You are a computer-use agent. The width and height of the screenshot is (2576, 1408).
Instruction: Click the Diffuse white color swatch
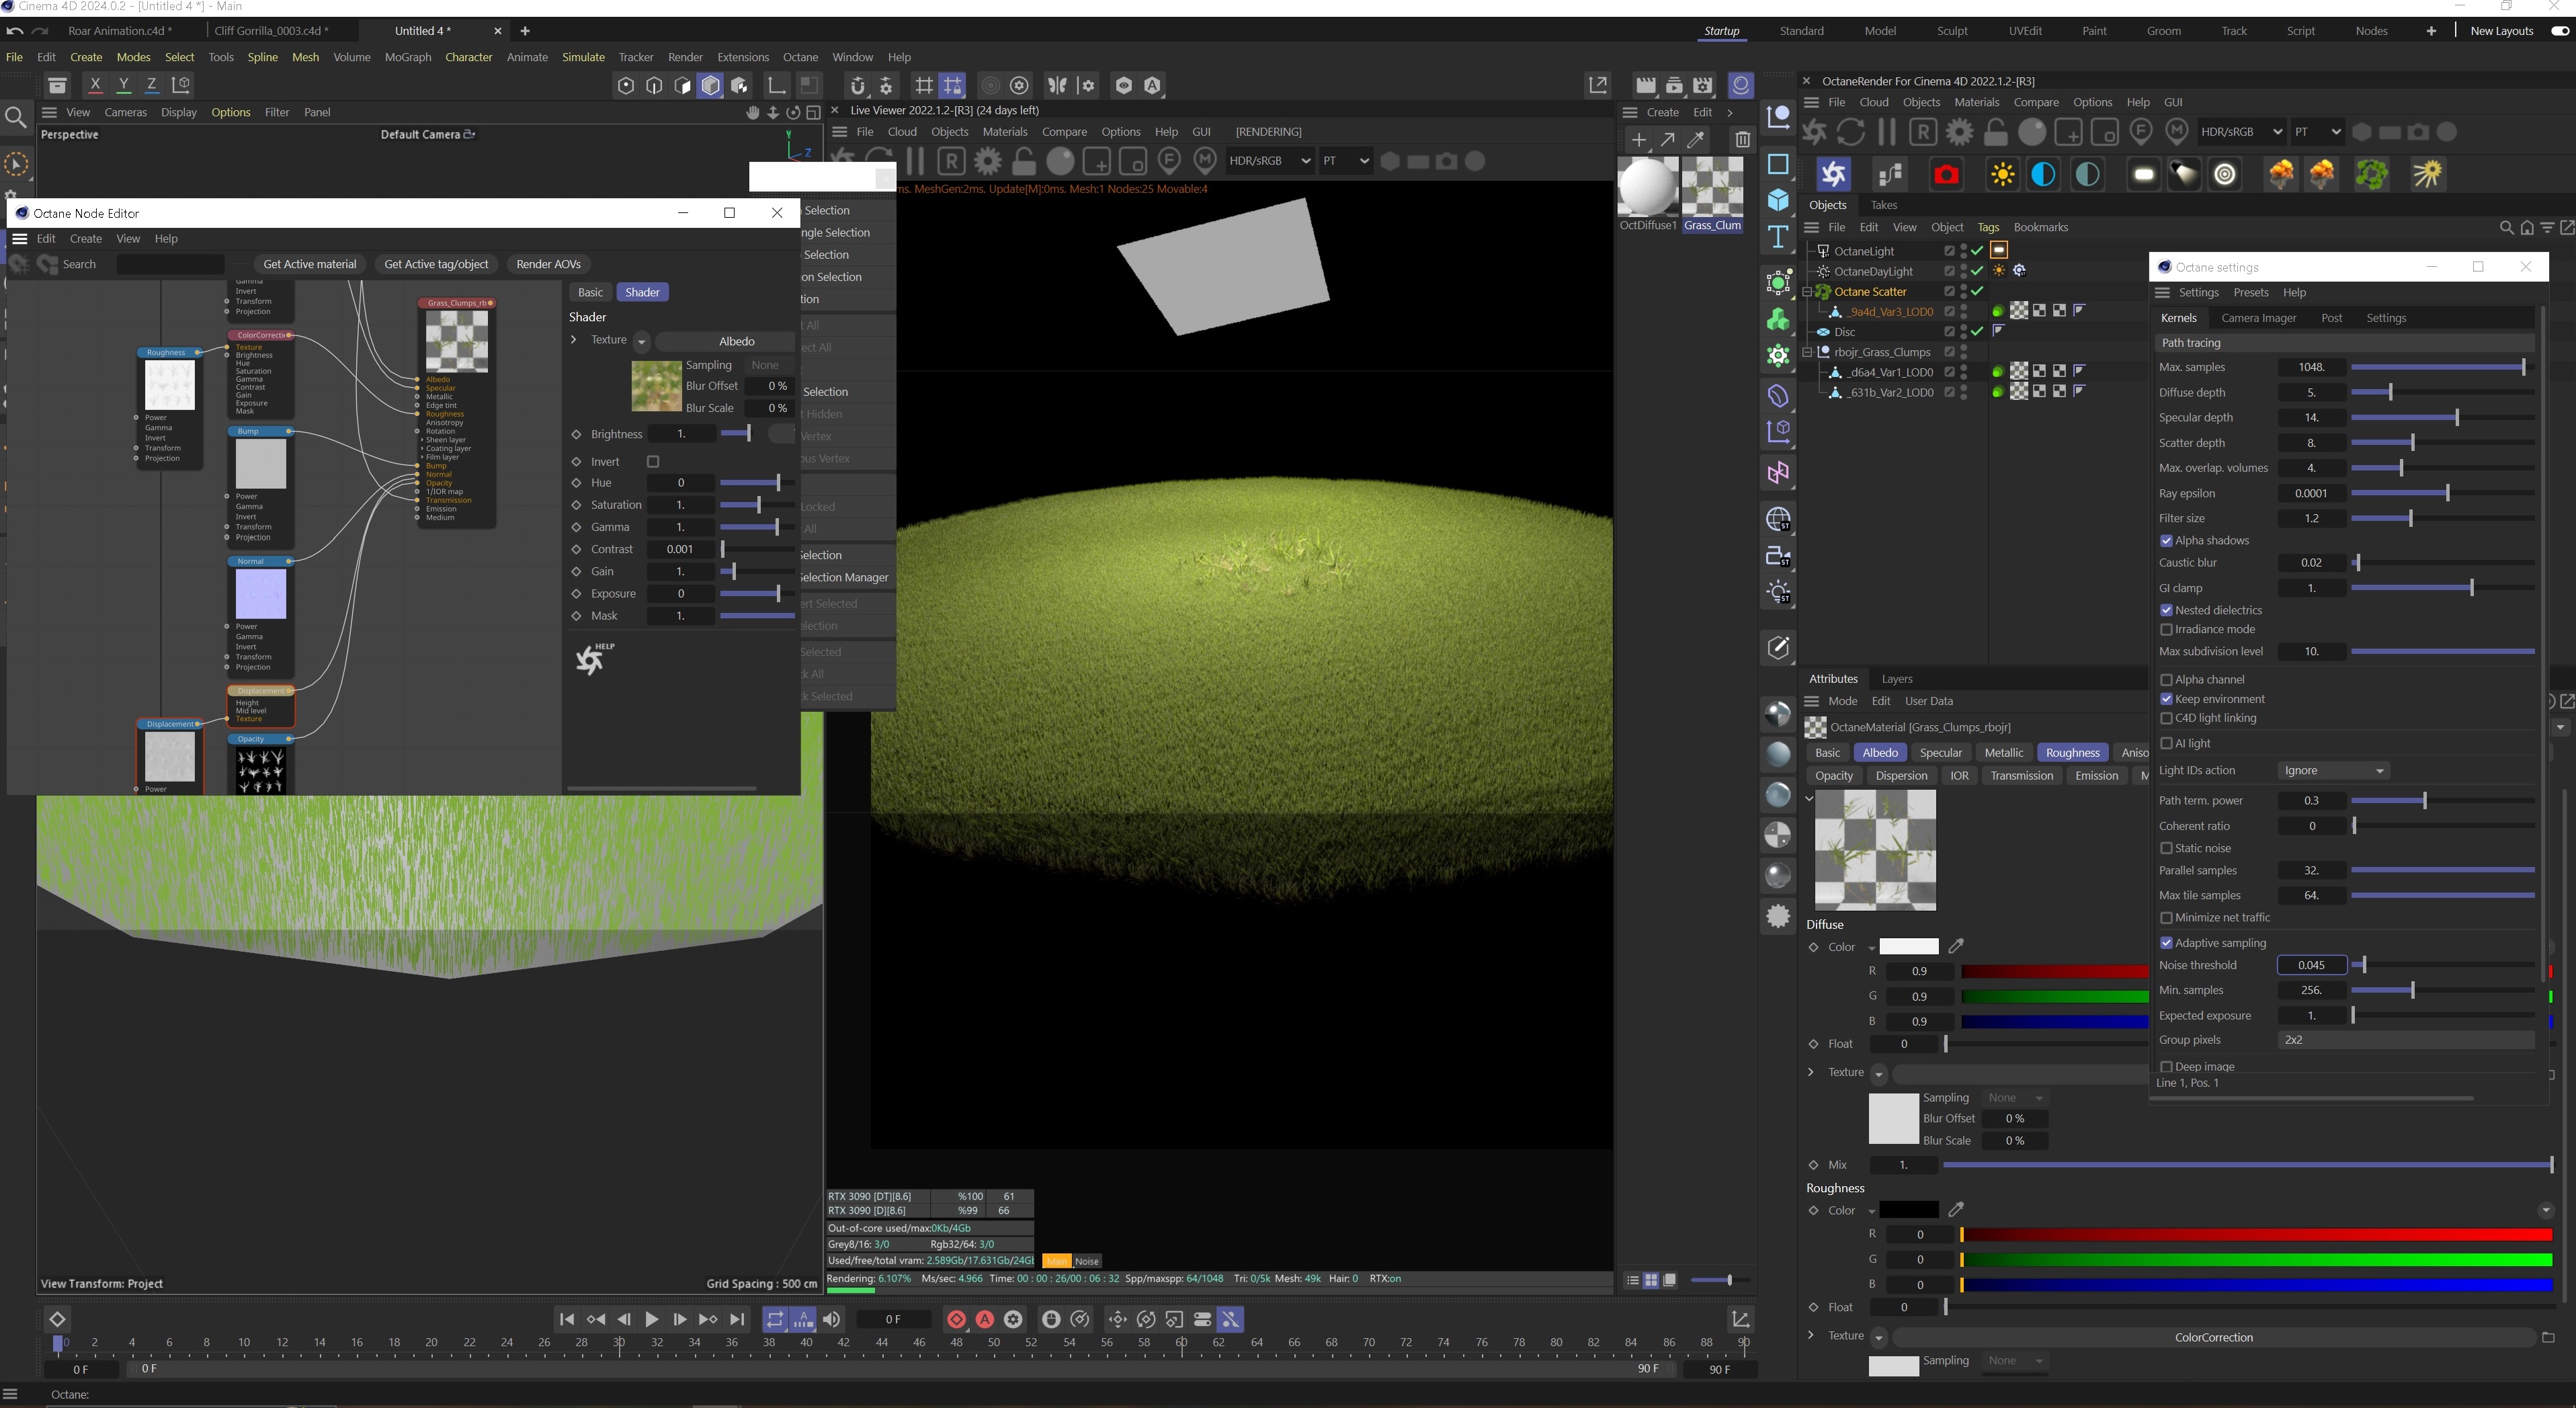(1908, 947)
